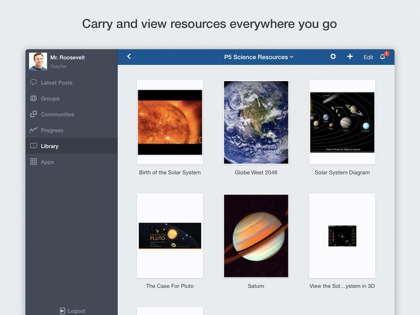Go back using the left chevron arrow

pos(129,56)
